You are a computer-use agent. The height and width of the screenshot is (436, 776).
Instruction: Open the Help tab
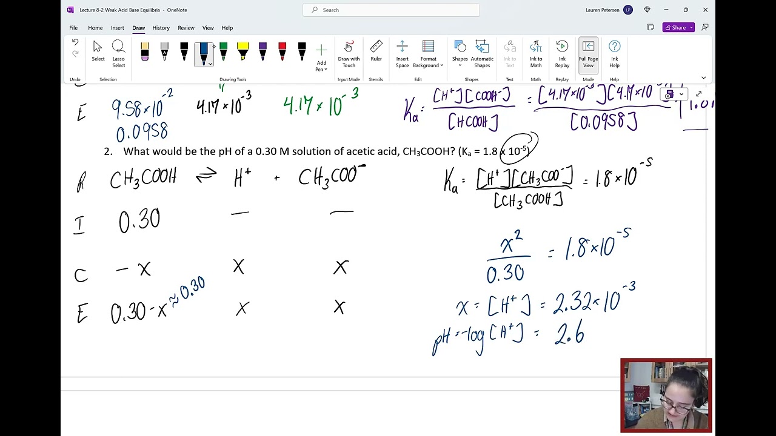pyautogui.click(x=227, y=28)
